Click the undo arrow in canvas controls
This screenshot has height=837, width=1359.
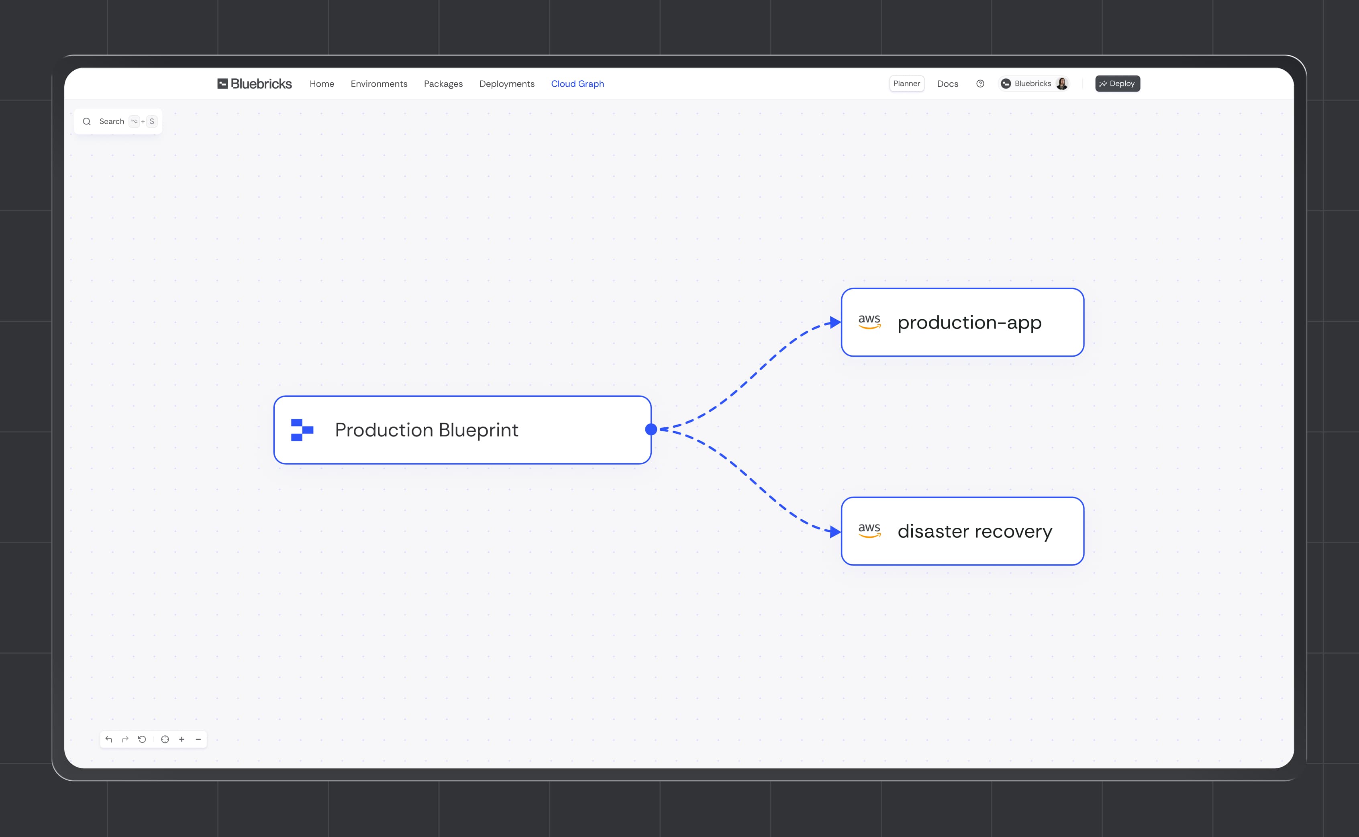108,739
